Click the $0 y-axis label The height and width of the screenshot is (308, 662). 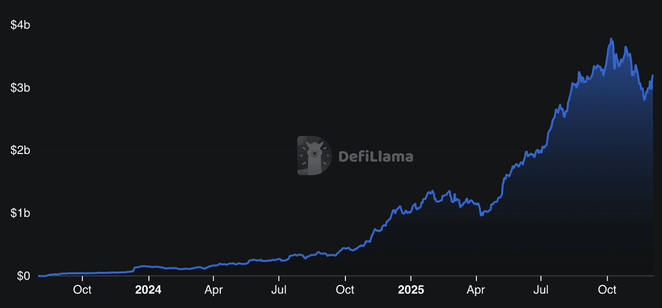[x=23, y=276]
